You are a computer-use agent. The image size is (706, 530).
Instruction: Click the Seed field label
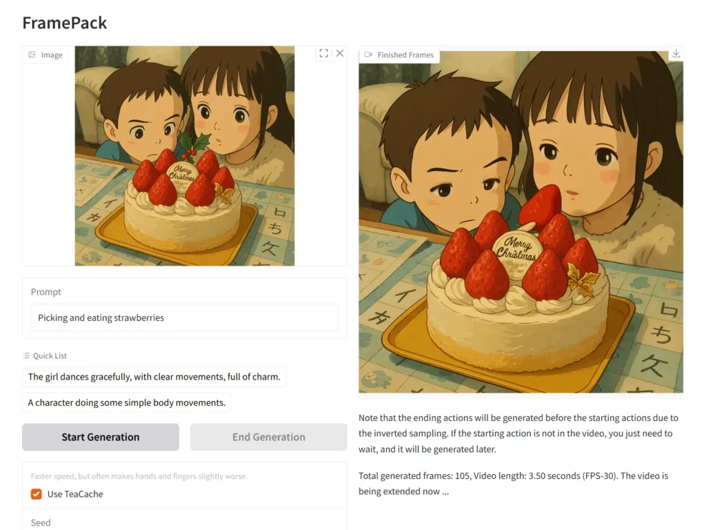click(x=41, y=522)
